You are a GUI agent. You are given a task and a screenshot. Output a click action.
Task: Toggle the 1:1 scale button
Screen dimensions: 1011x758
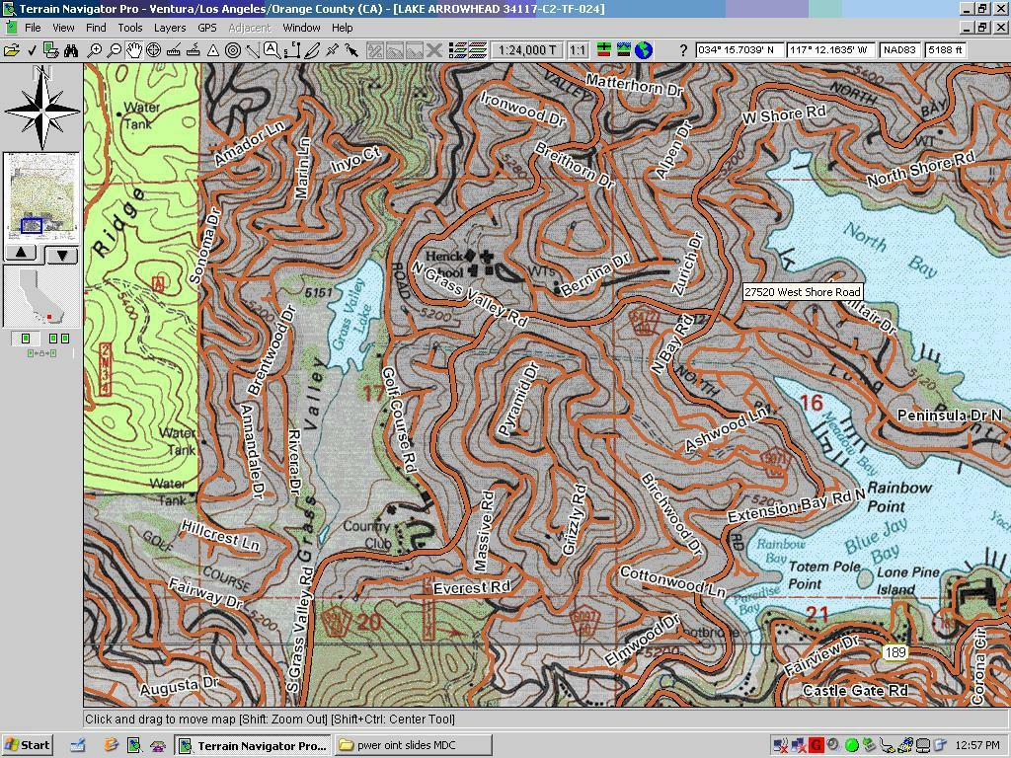579,50
